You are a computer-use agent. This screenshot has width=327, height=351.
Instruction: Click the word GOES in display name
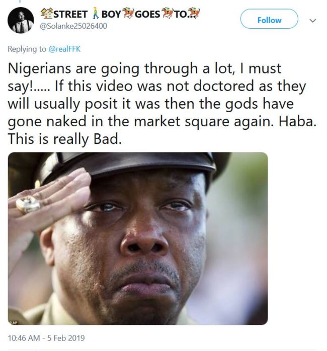coord(147,14)
